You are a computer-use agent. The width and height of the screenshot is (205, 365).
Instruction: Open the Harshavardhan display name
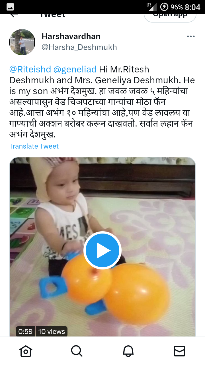(71, 36)
